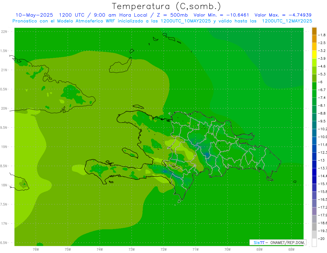Click the "-6" colorbar label
Screen dimensions: 327x253
coord(320,82)
